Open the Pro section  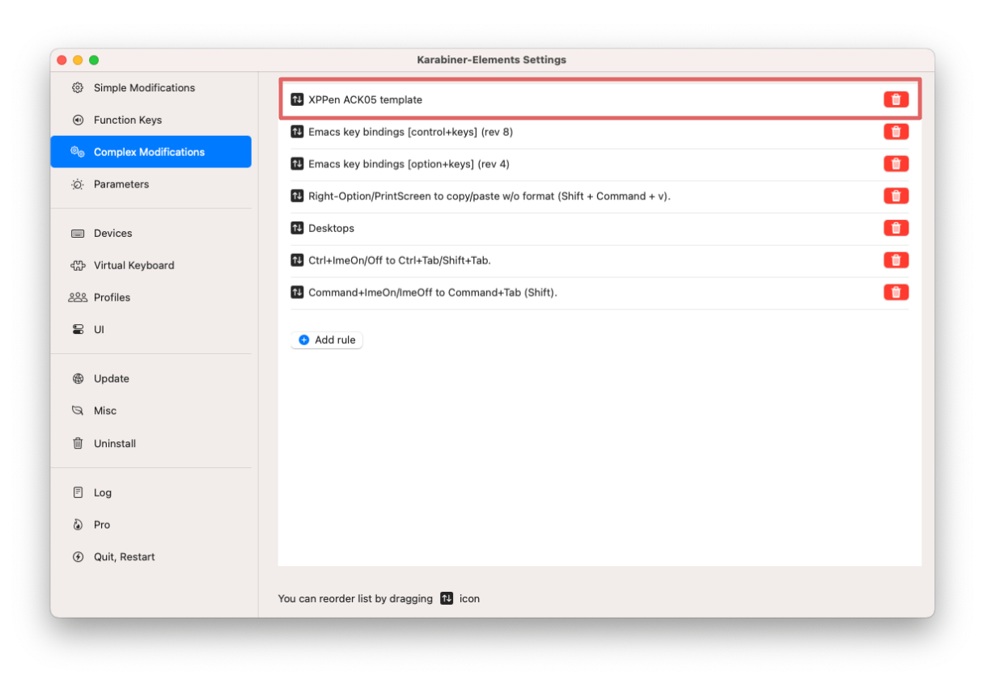click(x=150, y=525)
